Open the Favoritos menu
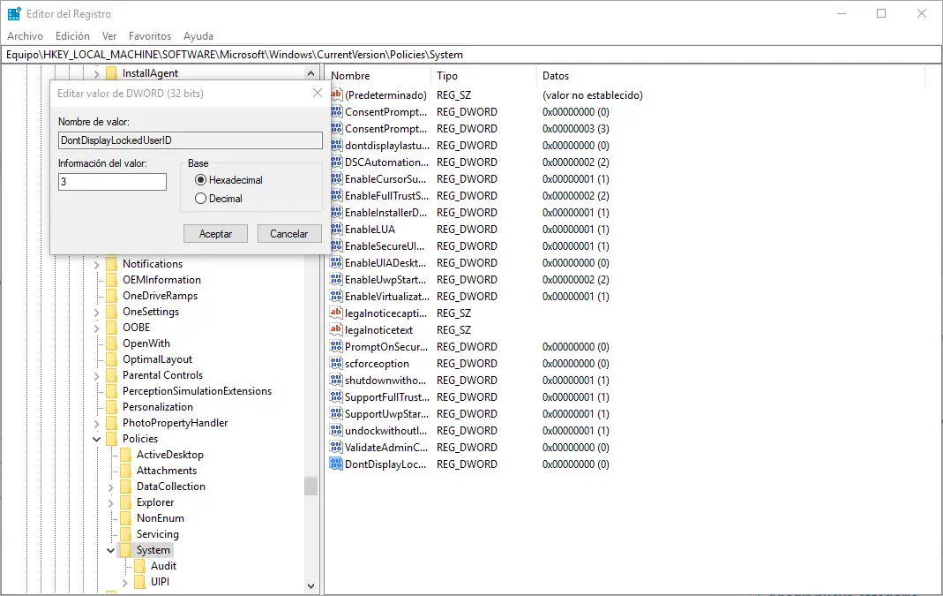Image resolution: width=943 pixels, height=596 pixels. tap(150, 36)
